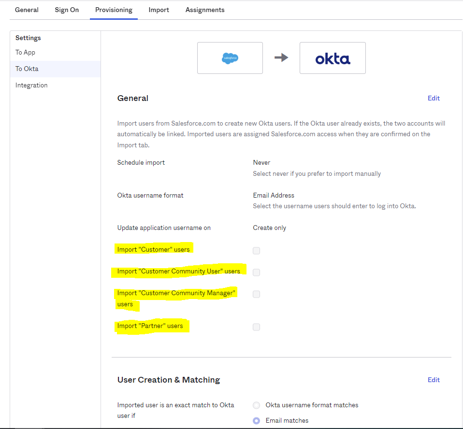Open the Import tab
Screen dimensions: 463x429
pos(159,10)
